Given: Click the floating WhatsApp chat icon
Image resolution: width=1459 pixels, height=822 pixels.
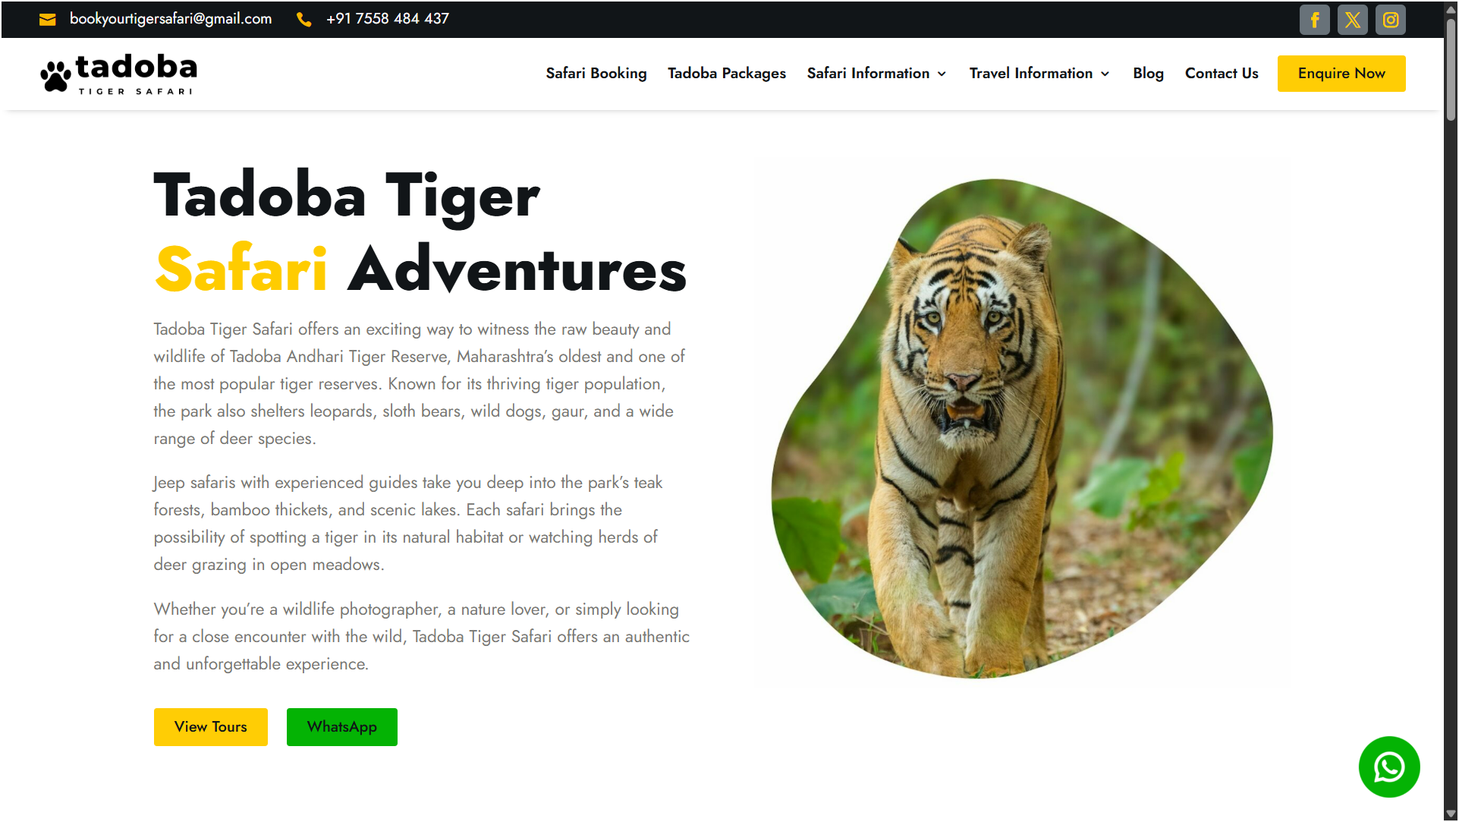Looking at the screenshot, I should [x=1388, y=767].
